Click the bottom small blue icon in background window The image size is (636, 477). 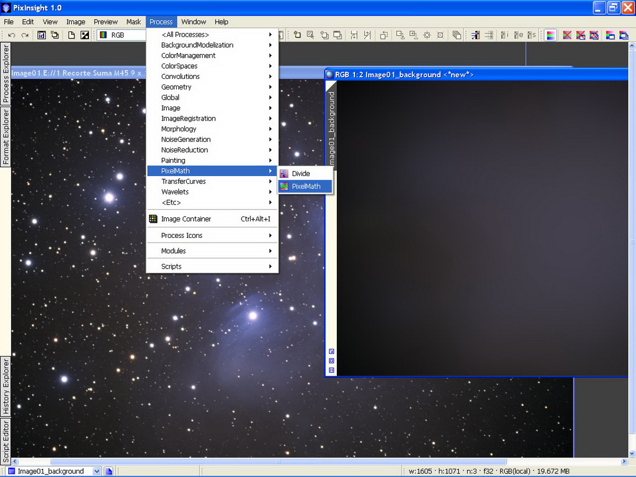point(332,370)
